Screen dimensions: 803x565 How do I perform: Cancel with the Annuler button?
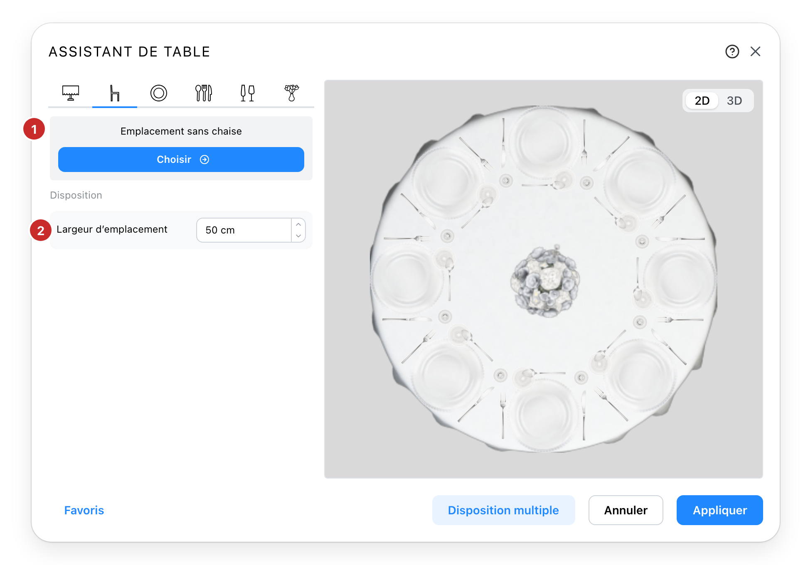click(626, 510)
